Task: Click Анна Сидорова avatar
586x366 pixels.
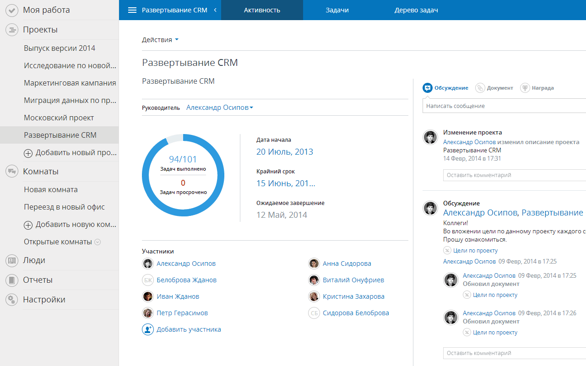Action: point(314,264)
